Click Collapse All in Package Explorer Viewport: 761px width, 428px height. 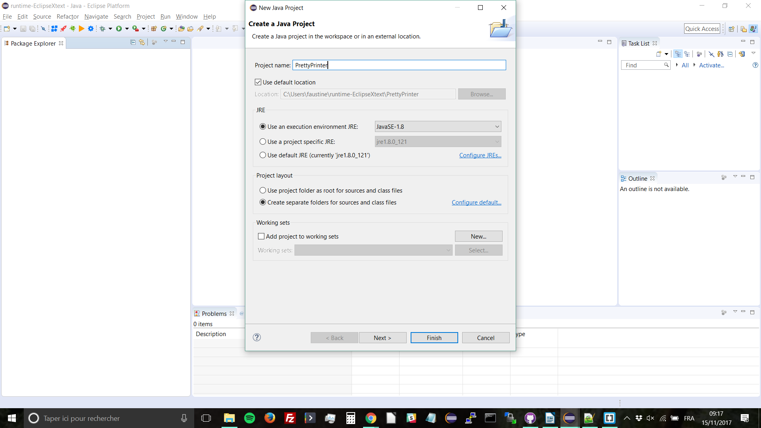(133, 42)
